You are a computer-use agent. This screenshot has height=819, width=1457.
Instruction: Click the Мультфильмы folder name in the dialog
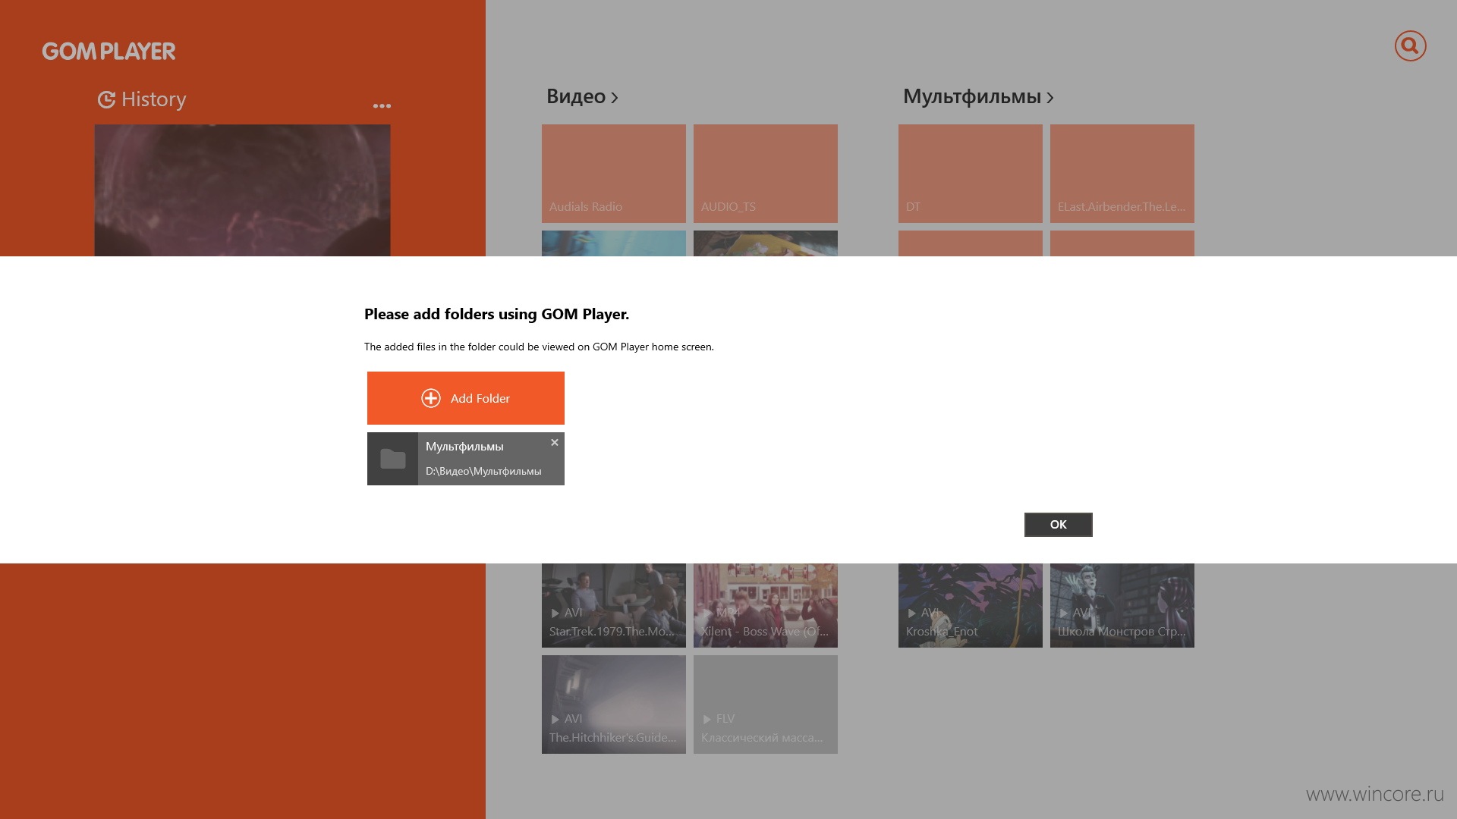464,447
